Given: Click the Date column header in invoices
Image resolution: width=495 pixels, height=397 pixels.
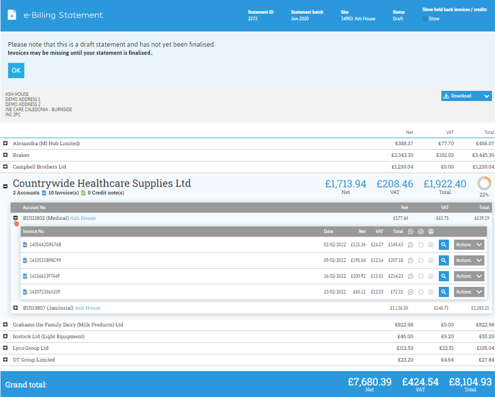Looking at the screenshot, I should (x=328, y=231).
